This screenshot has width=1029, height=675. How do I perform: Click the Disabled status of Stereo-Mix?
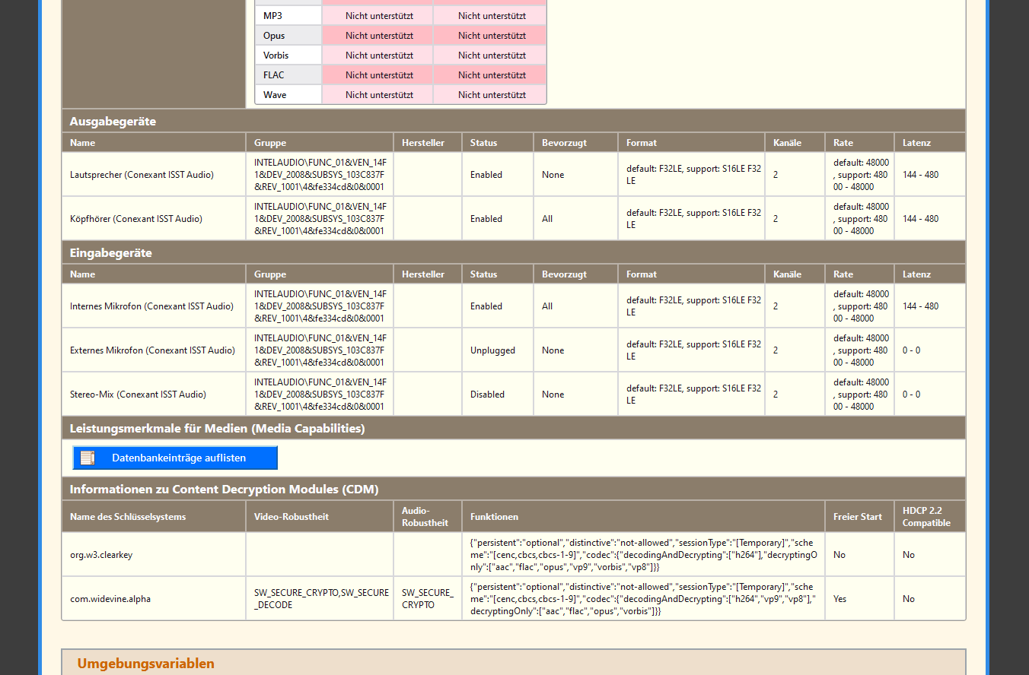[487, 395]
